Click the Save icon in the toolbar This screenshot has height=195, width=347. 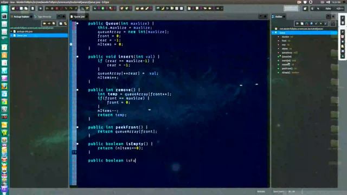21,9
